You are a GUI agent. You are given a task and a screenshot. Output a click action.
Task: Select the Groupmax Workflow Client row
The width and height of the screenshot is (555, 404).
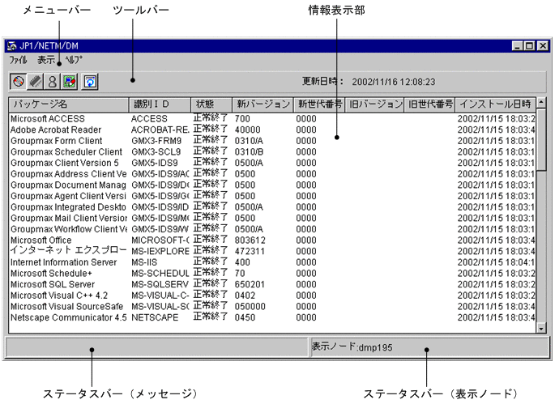pyautogui.click(x=272, y=229)
